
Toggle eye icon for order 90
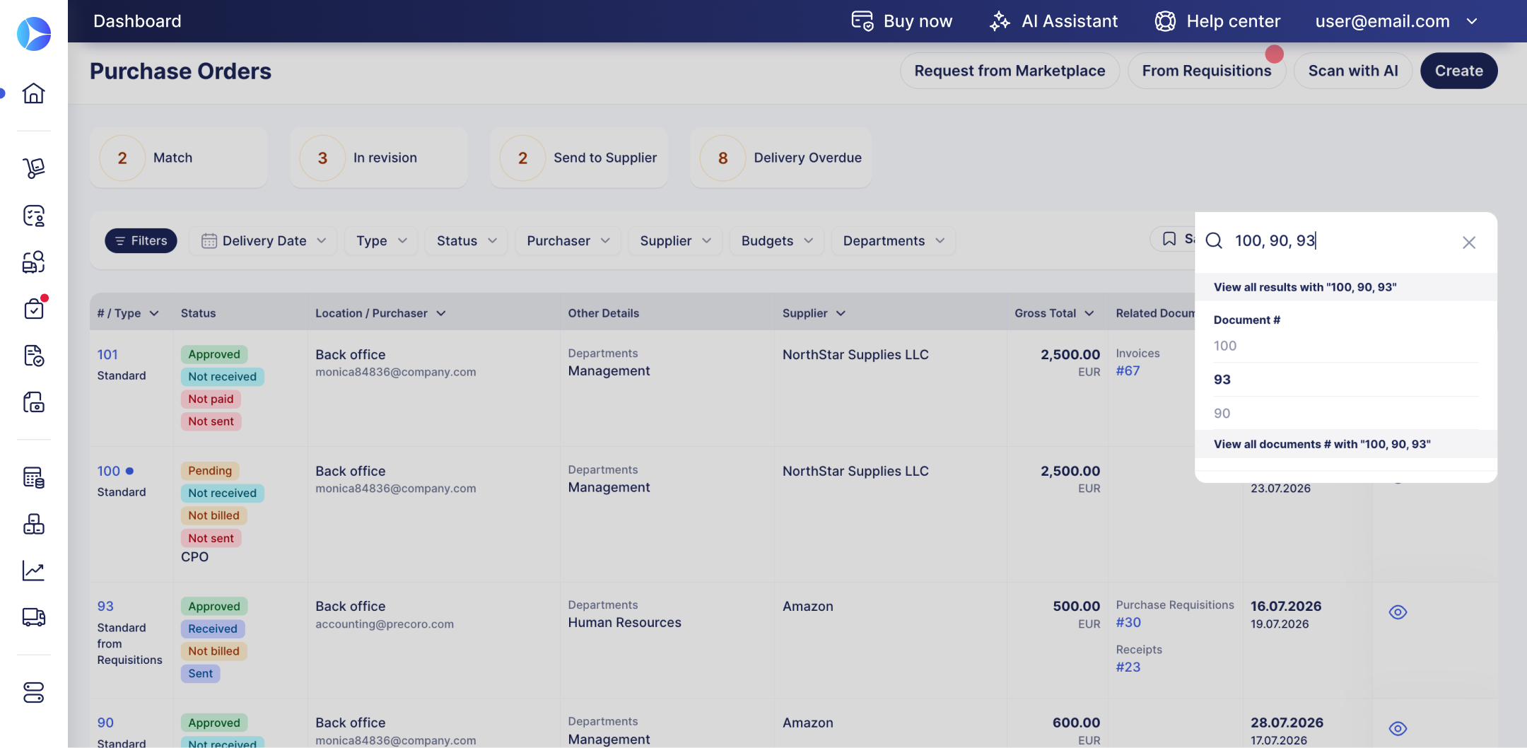coord(1398,728)
